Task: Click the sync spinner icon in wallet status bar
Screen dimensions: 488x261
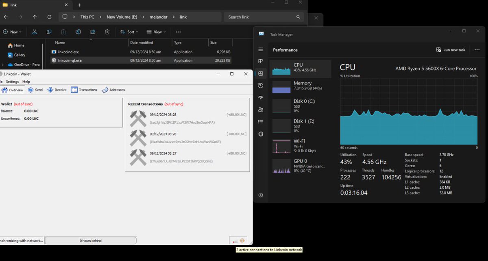Action: (242, 241)
